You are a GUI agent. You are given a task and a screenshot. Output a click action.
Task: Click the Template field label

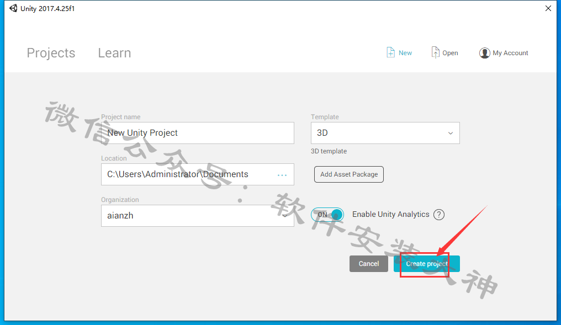325,117
